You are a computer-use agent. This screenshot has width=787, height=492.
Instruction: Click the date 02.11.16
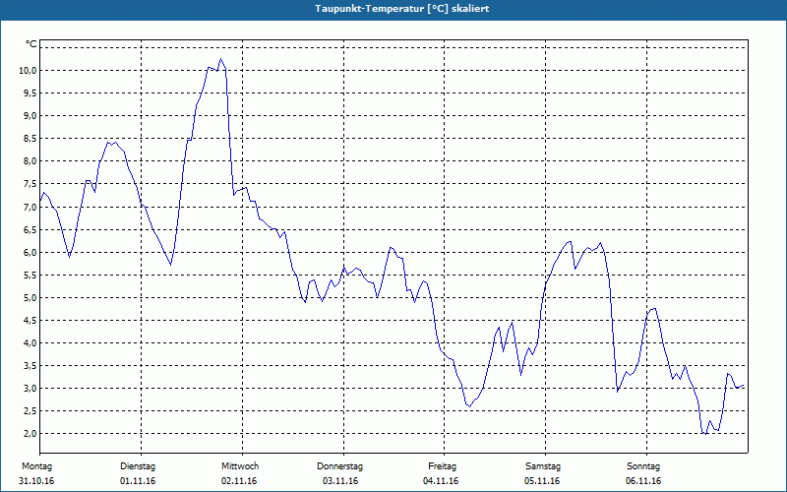coord(239,481)
